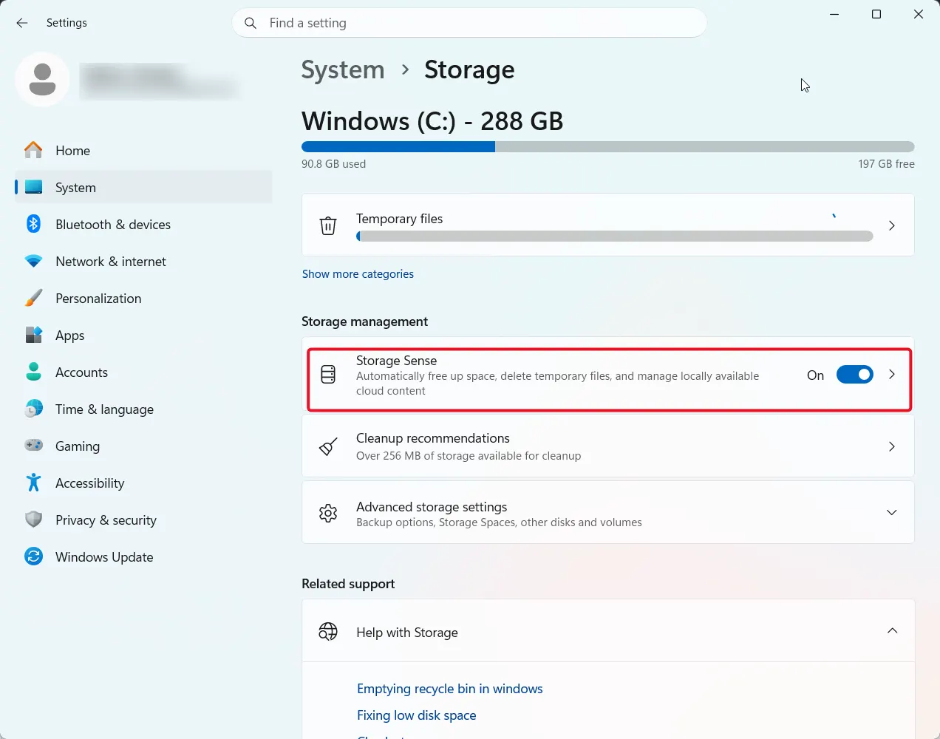This screenshot has width=940, height=739.
Task: Click the Time & language globe icon
Action: tap(33, 409)
